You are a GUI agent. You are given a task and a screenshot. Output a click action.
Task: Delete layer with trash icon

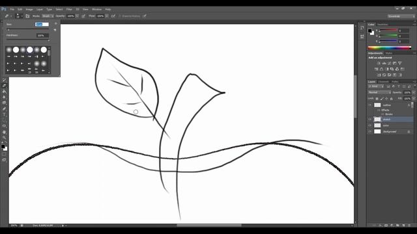[x=409, y=226]
